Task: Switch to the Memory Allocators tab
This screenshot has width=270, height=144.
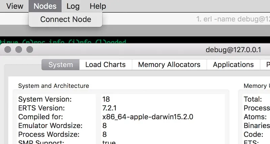Action: click(169, 65)
